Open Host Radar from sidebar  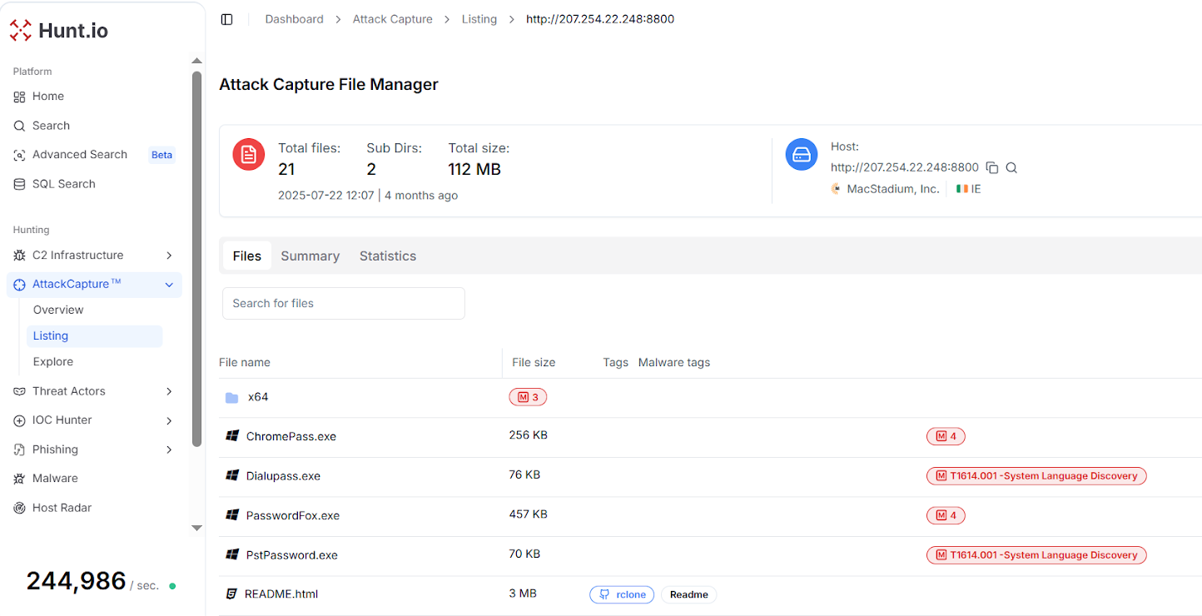coord(62,508)
